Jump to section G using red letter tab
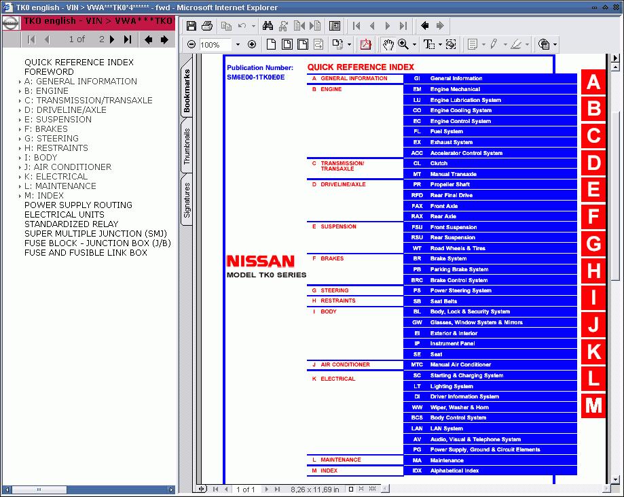Screen dimensions: 624x497 [593, 243]
